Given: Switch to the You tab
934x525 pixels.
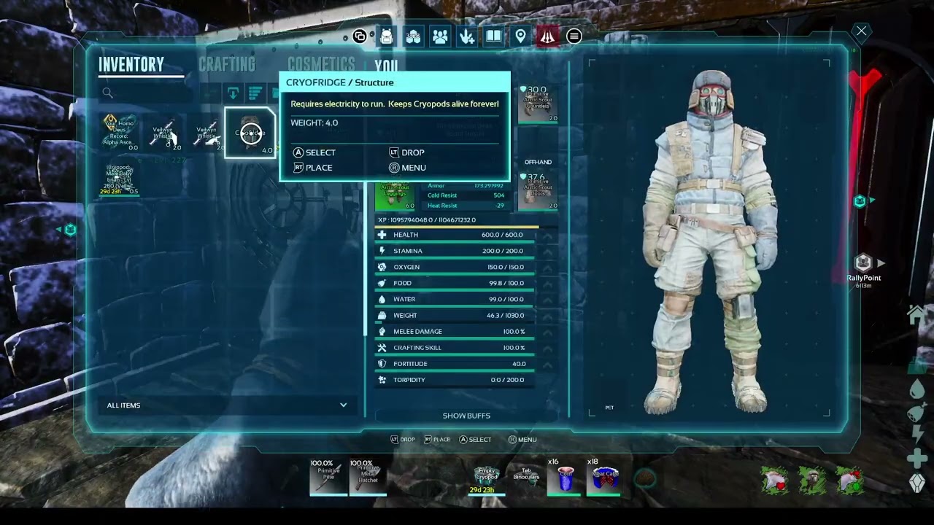Looking at the screenshot, I should (387, 66).
